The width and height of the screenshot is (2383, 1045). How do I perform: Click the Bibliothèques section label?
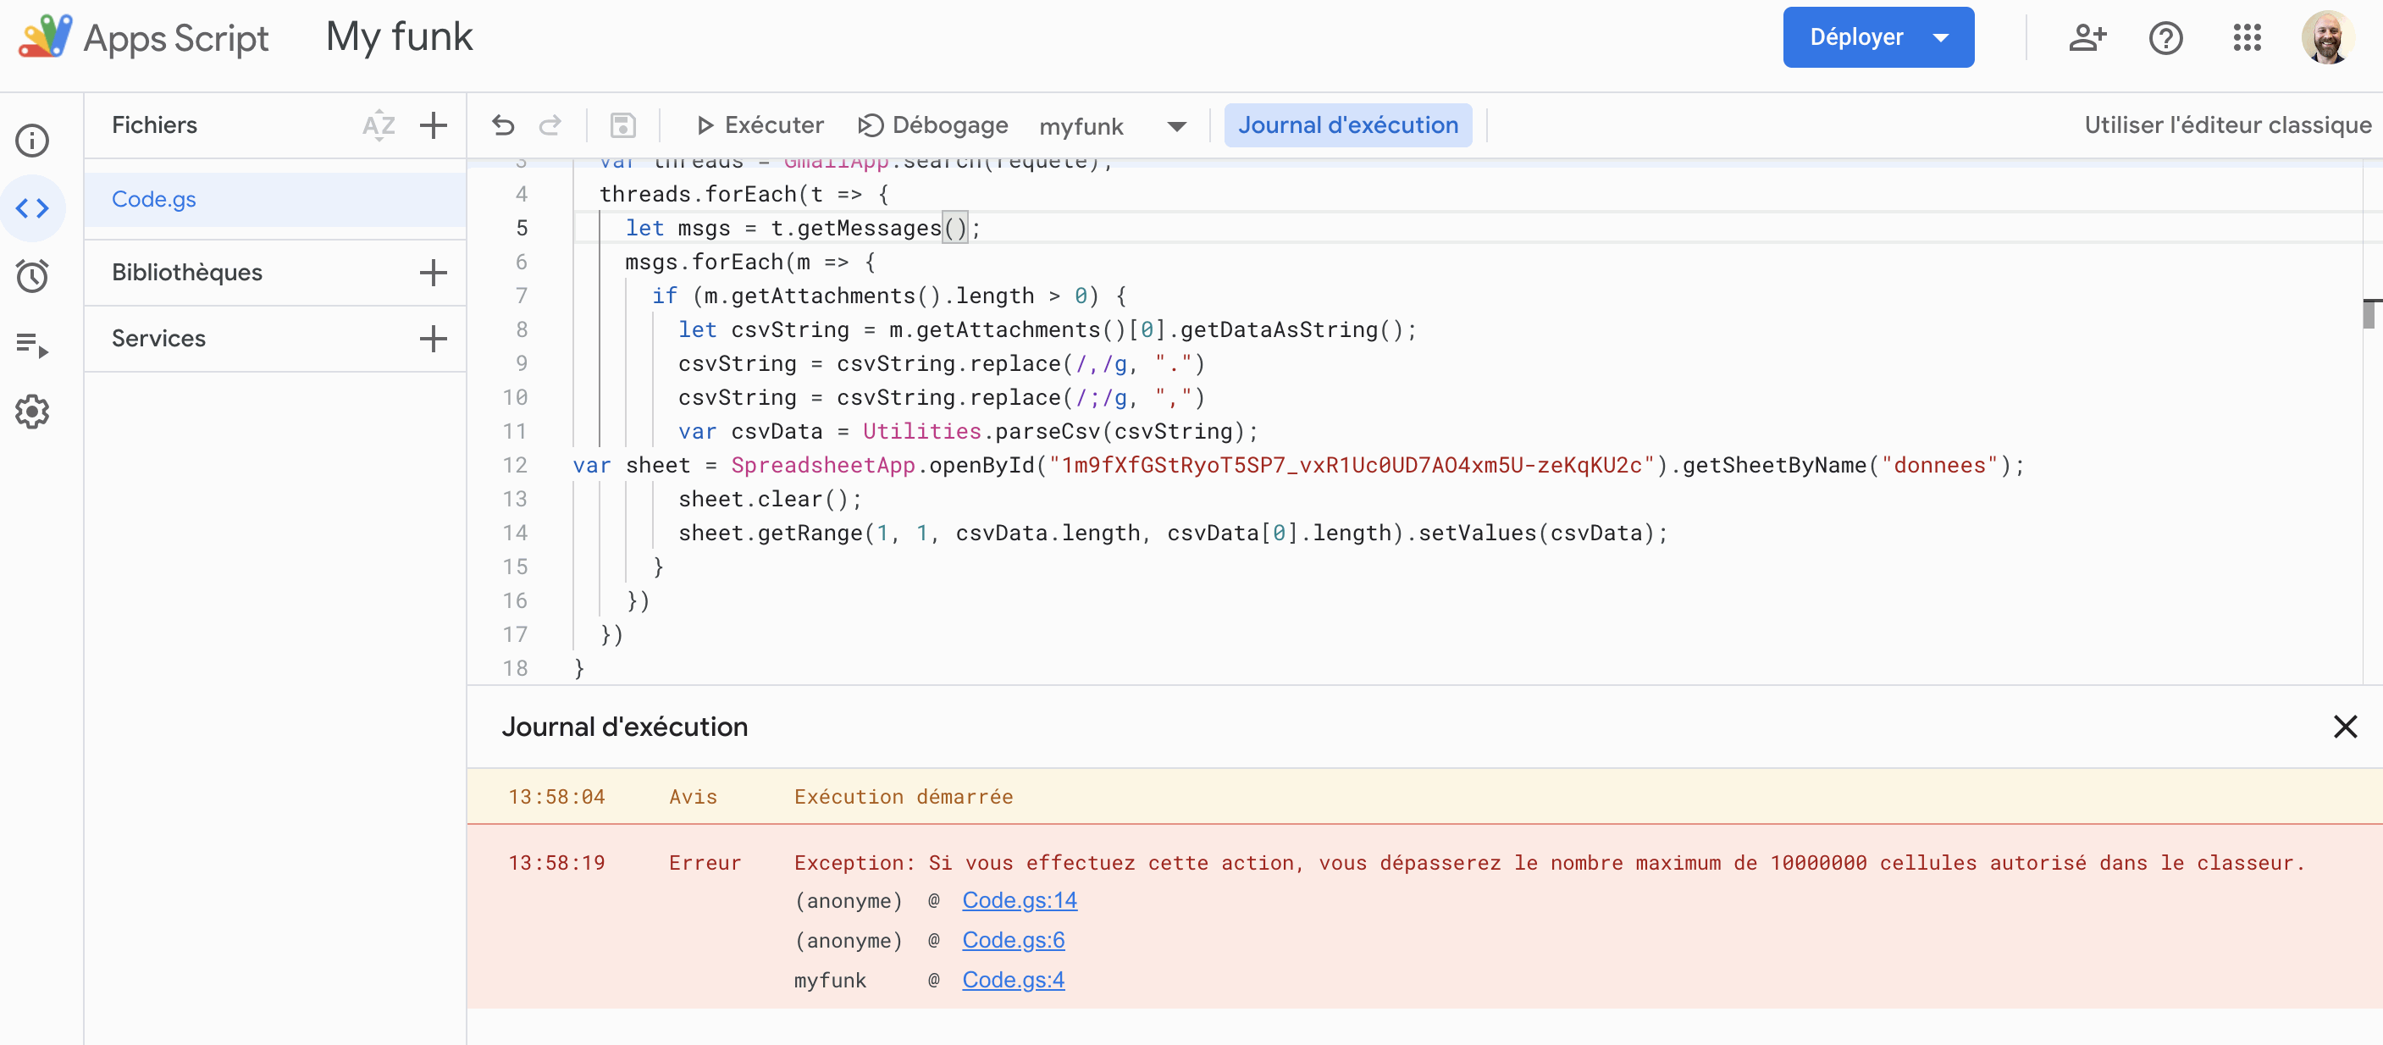coord(187,272)
